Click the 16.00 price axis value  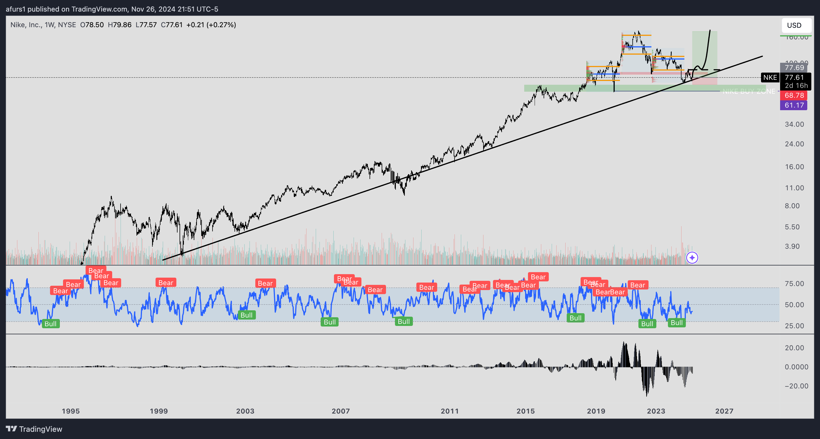click(x=794, y=167)
